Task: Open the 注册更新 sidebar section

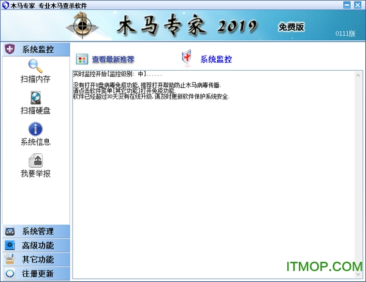Action: pyautogui.click(x=36, y=273)
